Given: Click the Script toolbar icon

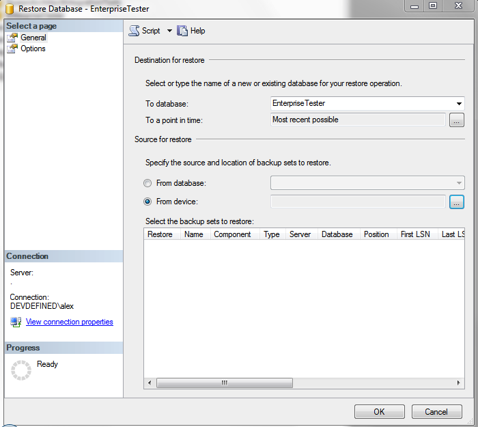Looking at the screenshot, I should (x=134, y=31).
